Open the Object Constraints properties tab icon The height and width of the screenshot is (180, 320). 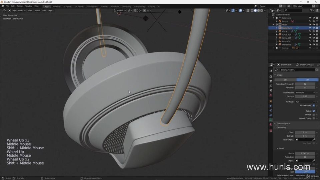tap(271, 115)
